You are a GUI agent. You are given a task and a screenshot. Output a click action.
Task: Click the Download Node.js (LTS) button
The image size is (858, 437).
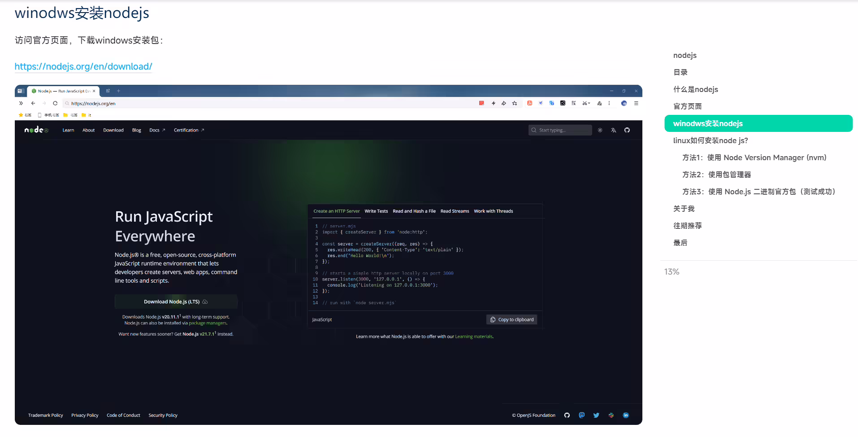[x=176, y=302]
